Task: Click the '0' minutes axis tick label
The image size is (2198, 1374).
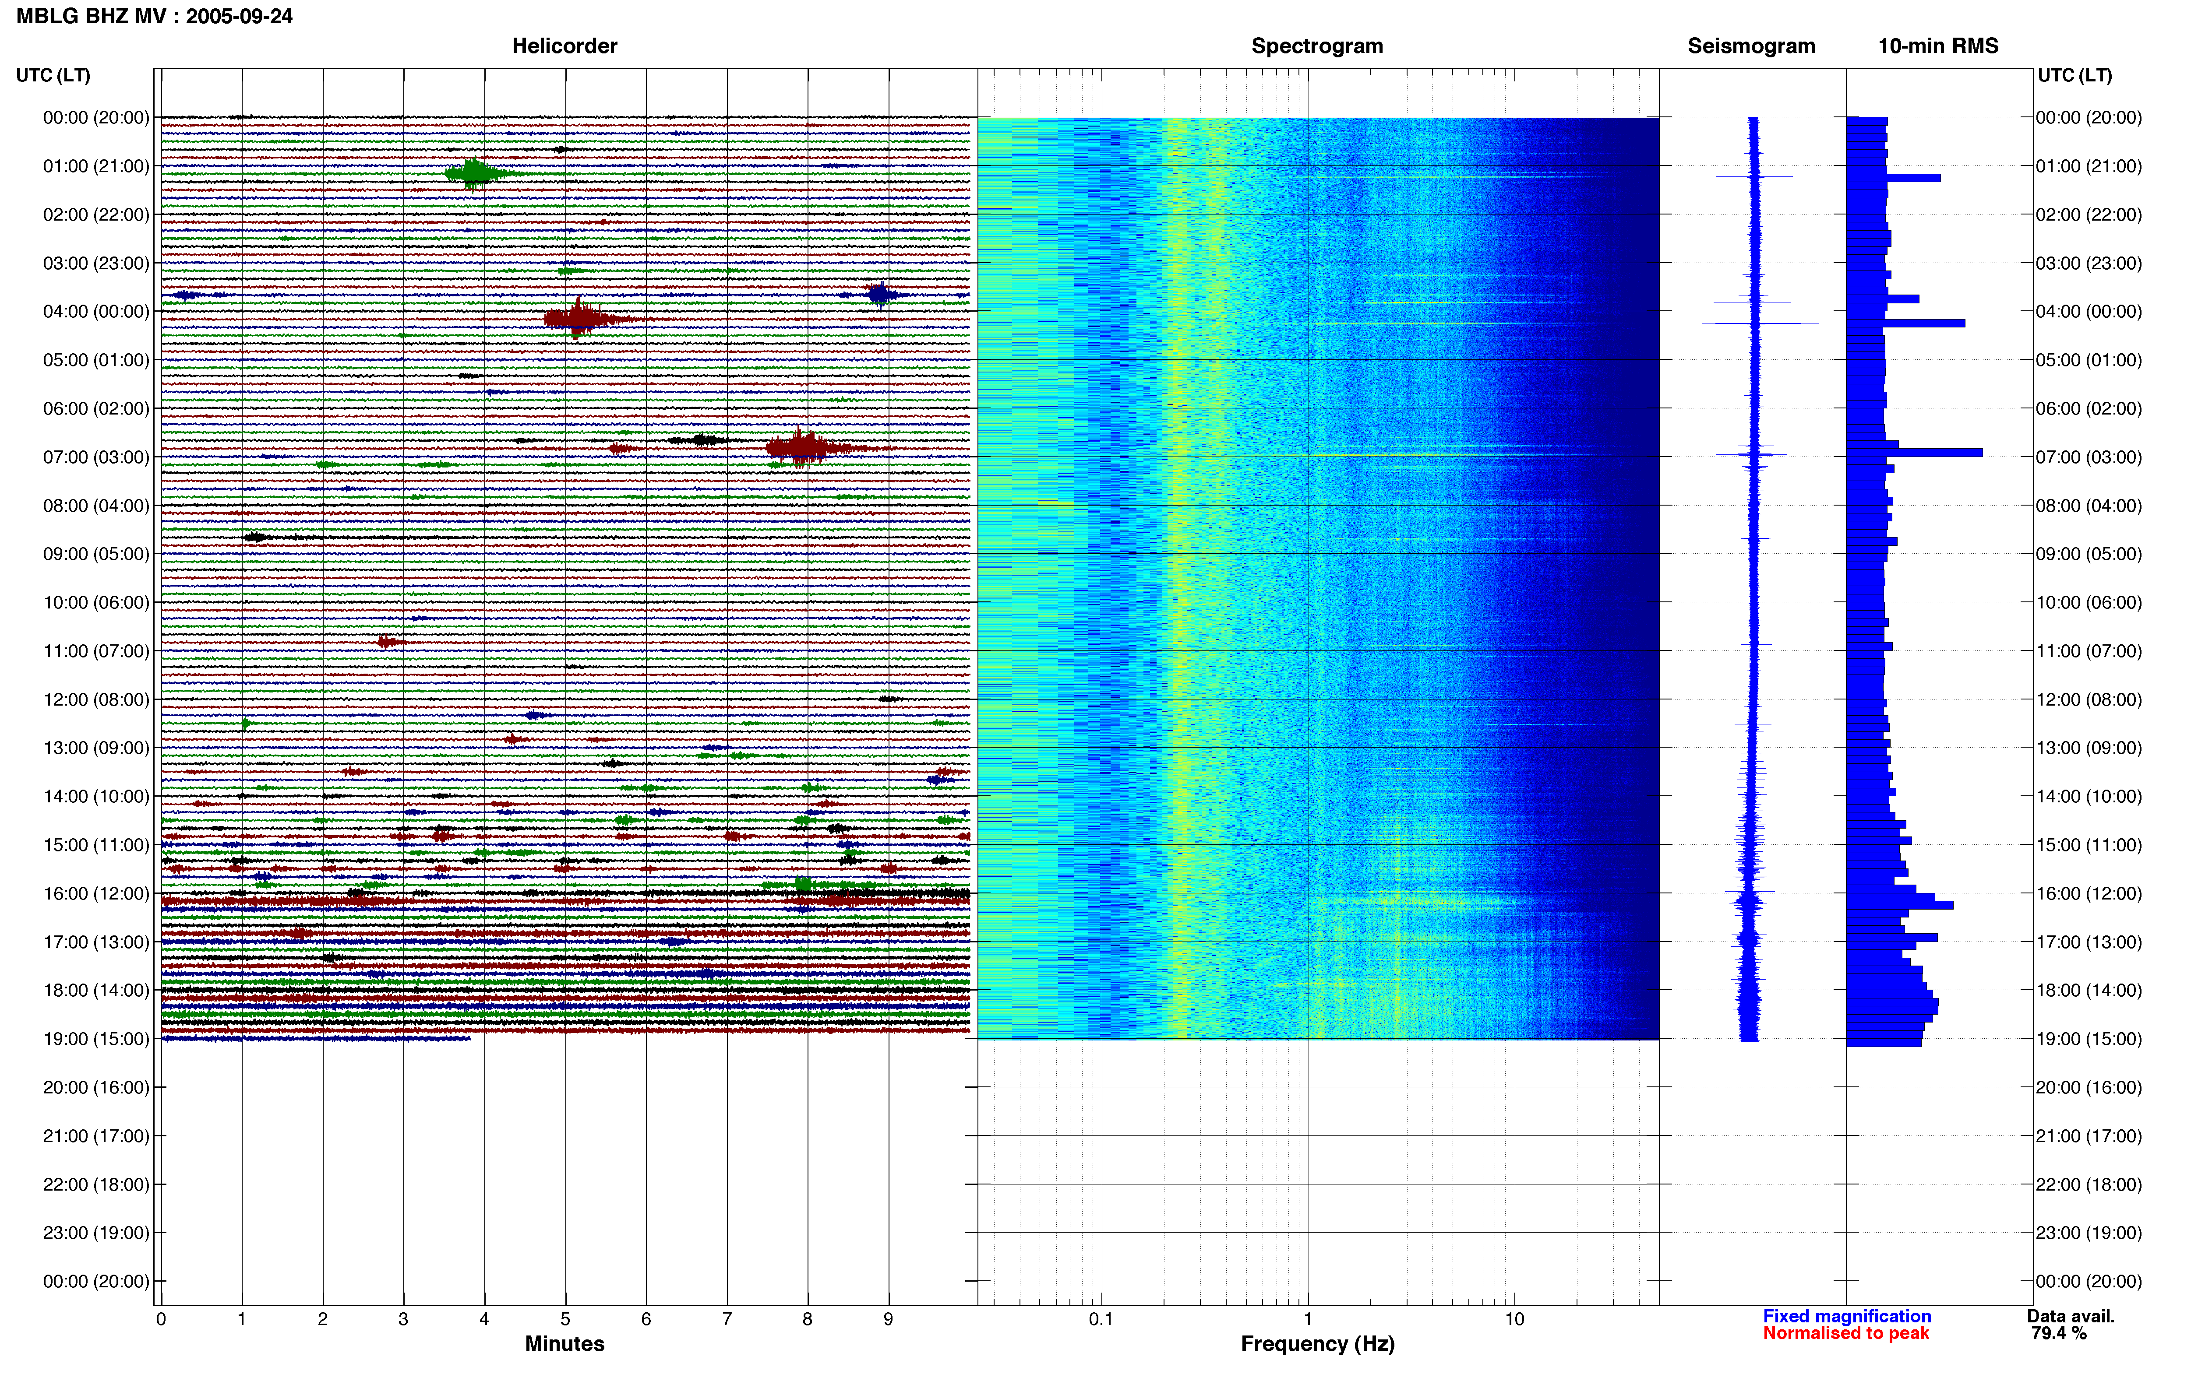Action: click(161, 1319)
